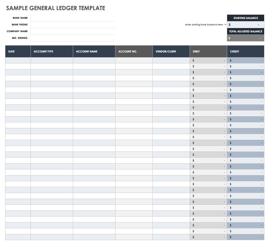Select the DEBIT column header
The height and width of the screenshot is (246, 270).
pyautogui.click(x=208, y=51)
